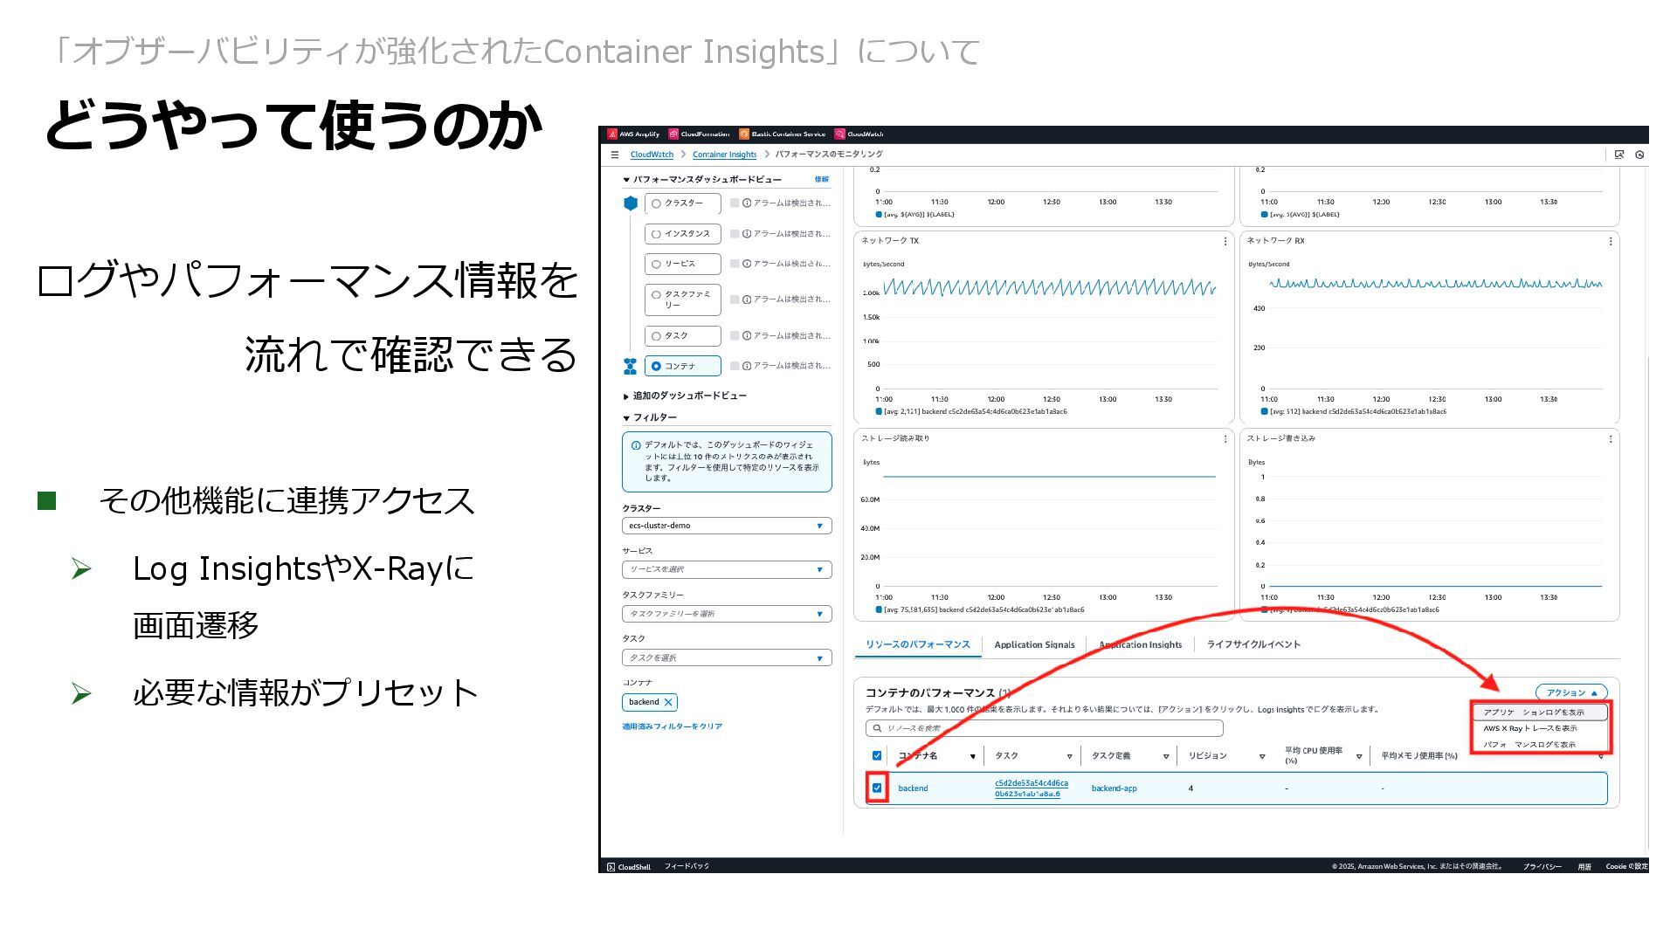The height and width of the screenshot is (943, 1677).
Task: Select the タスク radio button
Action: pos(656,336)
